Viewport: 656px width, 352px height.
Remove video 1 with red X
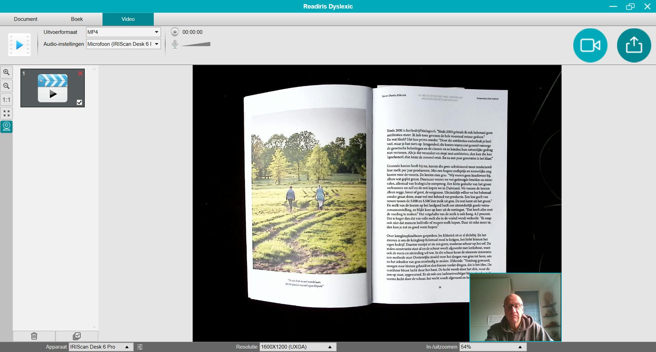80,73
